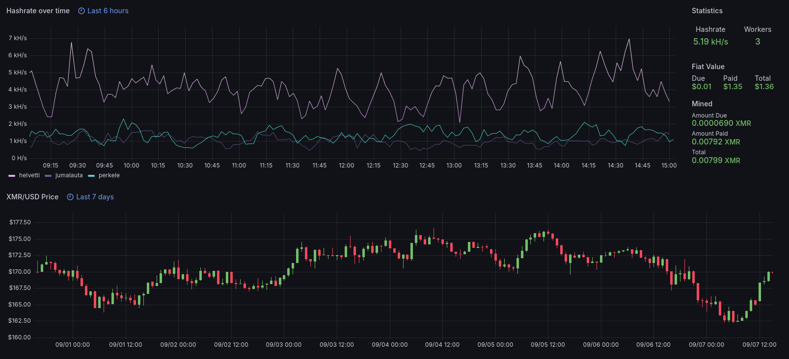Toggle jumalauta series via its legend label

[x=69, y=175]
